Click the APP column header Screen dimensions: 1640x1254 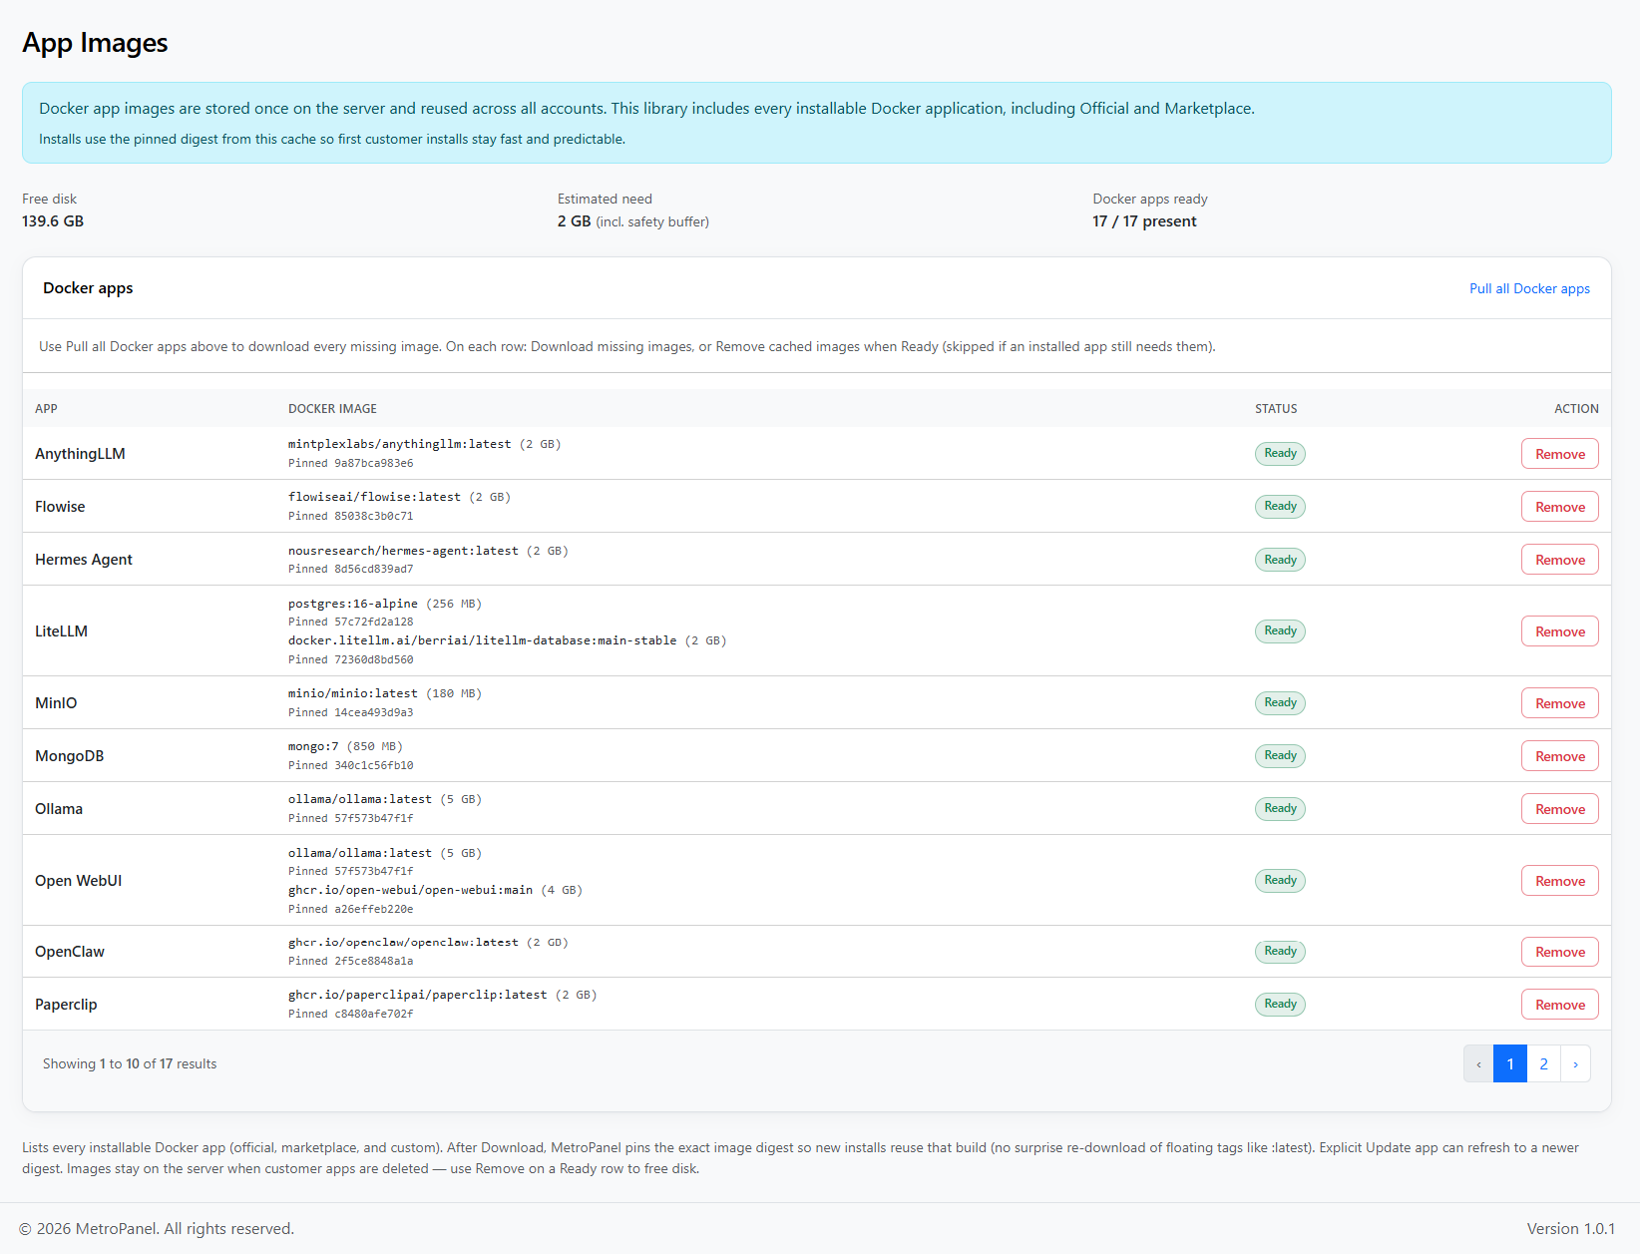click(46, 409)
